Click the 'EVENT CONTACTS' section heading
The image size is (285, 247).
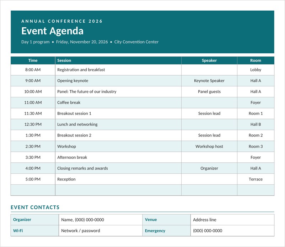[35, 208]
